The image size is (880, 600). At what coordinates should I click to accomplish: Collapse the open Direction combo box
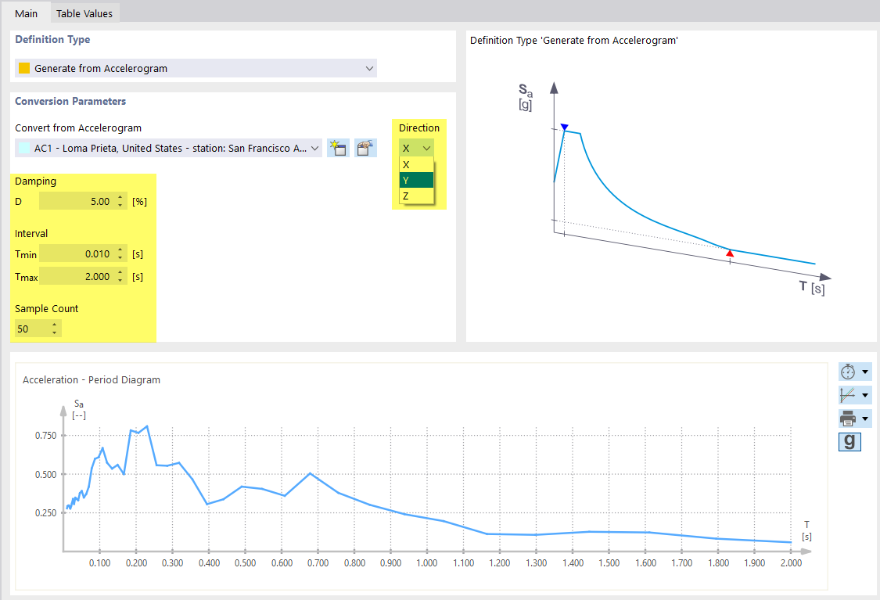pyautogui.click(x=426, y=147)
